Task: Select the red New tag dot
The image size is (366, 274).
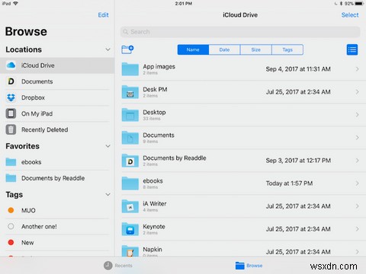Action: 11,242
